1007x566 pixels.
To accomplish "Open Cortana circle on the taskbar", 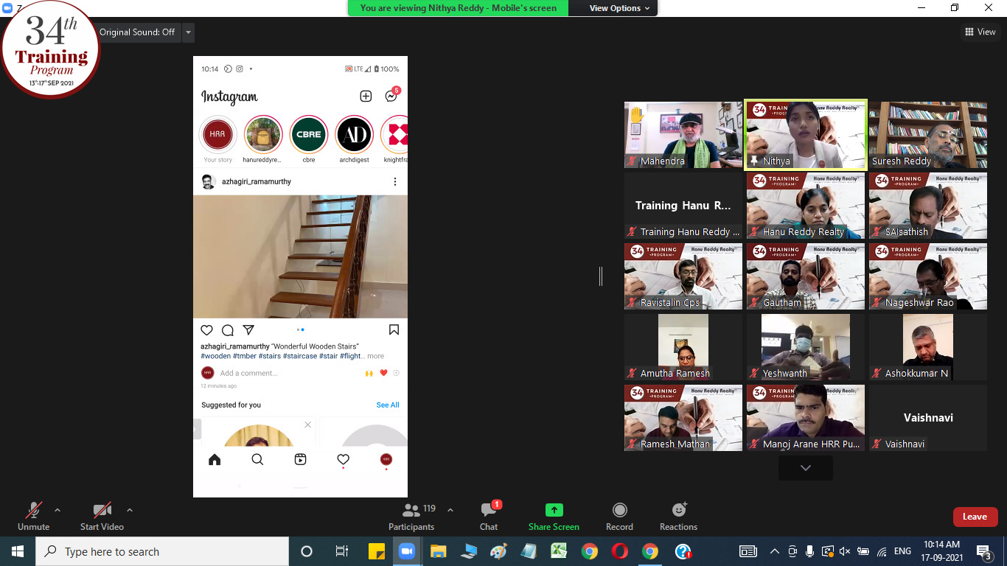I will (307, 551).
